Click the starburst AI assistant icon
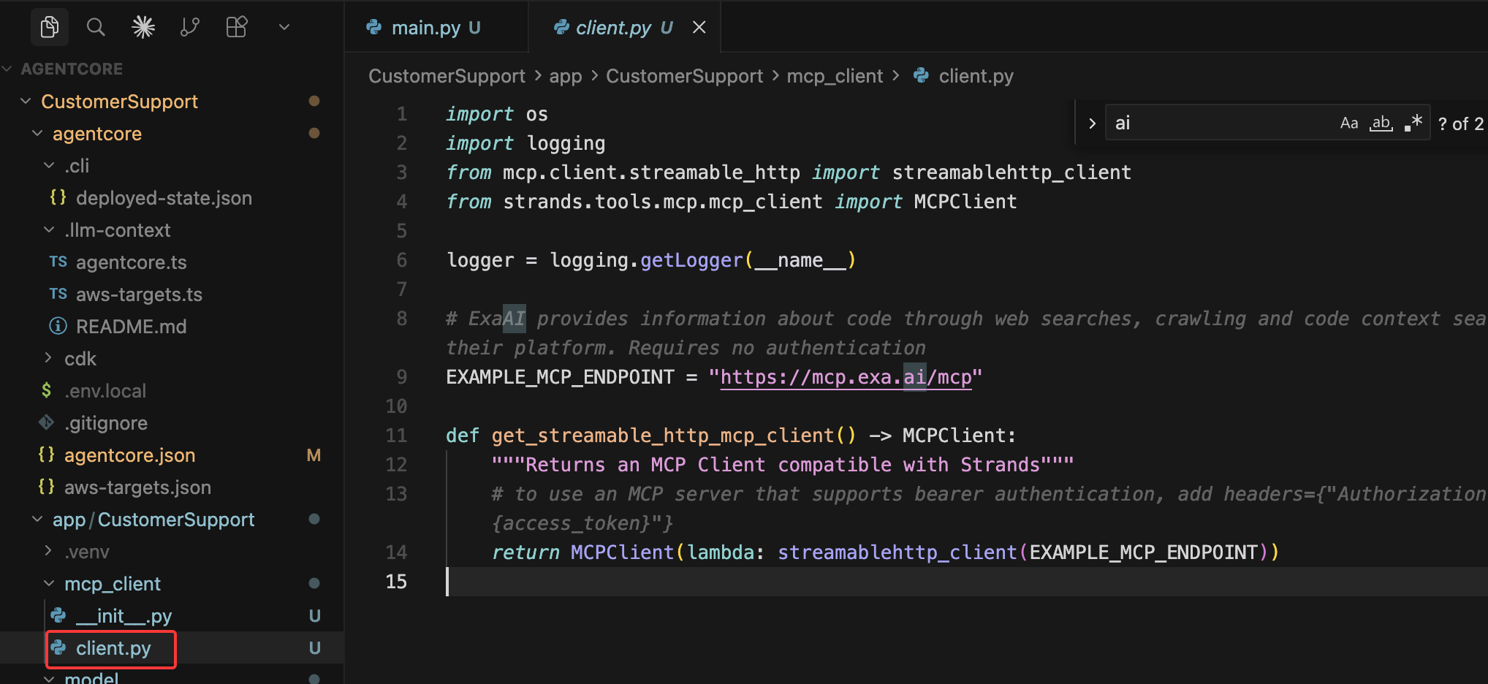 pos(143,28)
